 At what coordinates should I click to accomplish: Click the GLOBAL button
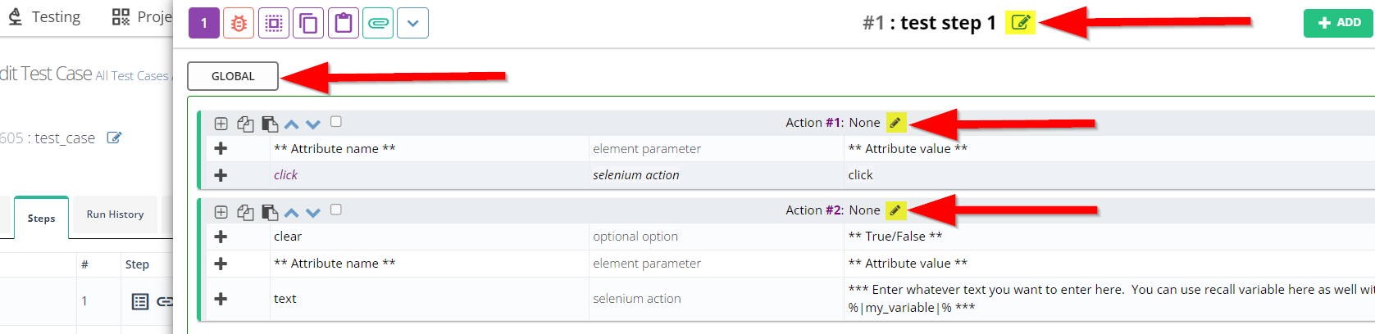coord(233,76)
